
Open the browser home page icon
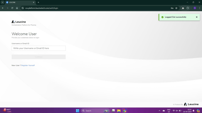(x=17, y=8)
